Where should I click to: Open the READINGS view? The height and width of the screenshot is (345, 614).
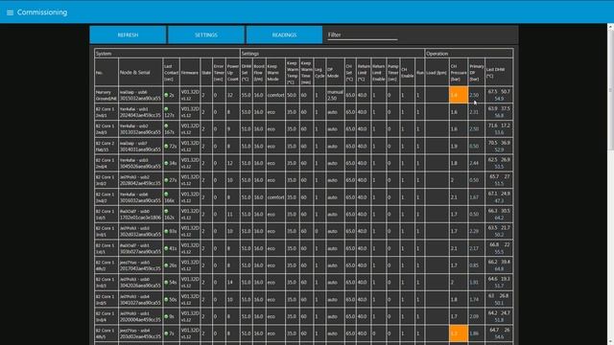[x=284, y=34]
